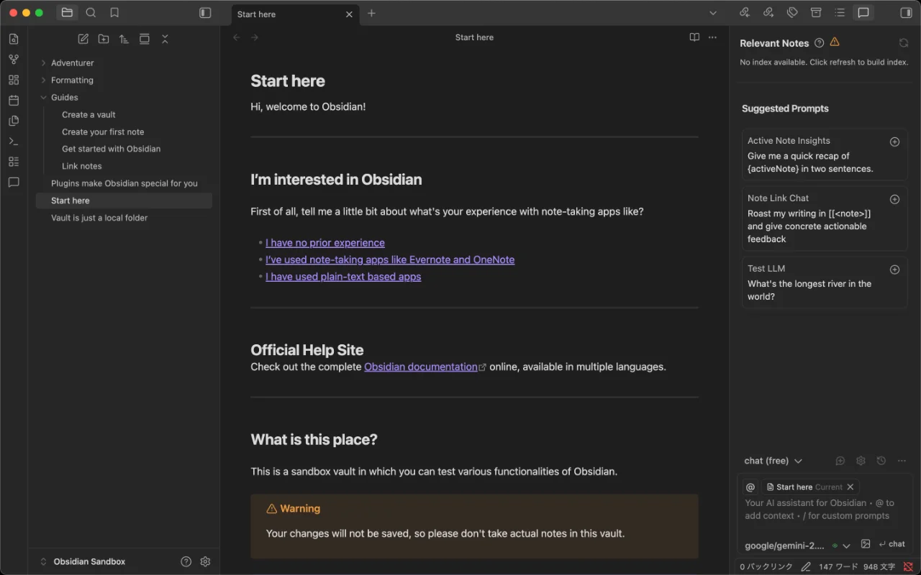Toggle the left sidebar
921x575 pixels.
click(205, 13)
